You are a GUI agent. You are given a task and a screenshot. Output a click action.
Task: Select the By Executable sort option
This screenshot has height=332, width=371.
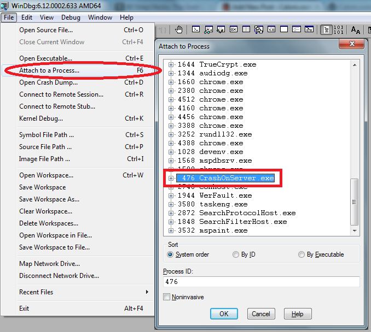point(302,254)
